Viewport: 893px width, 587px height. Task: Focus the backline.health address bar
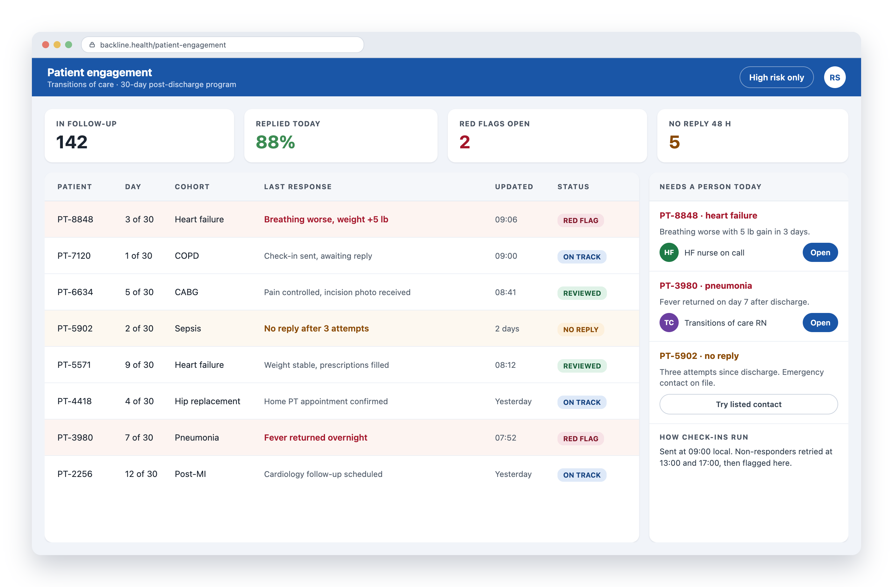(223, 45)
